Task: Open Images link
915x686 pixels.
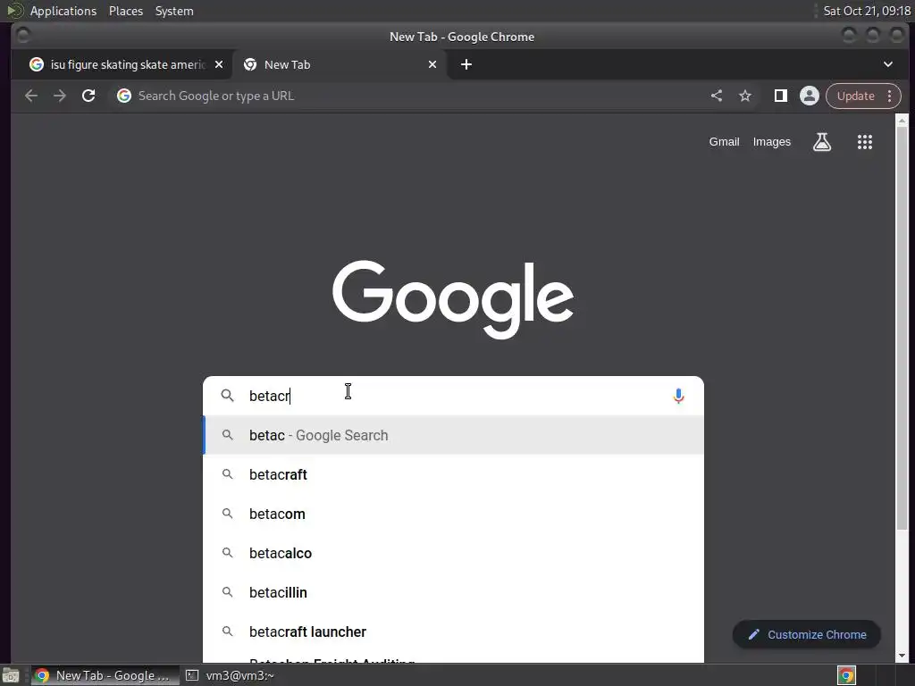Action: [x=771, y=142]
